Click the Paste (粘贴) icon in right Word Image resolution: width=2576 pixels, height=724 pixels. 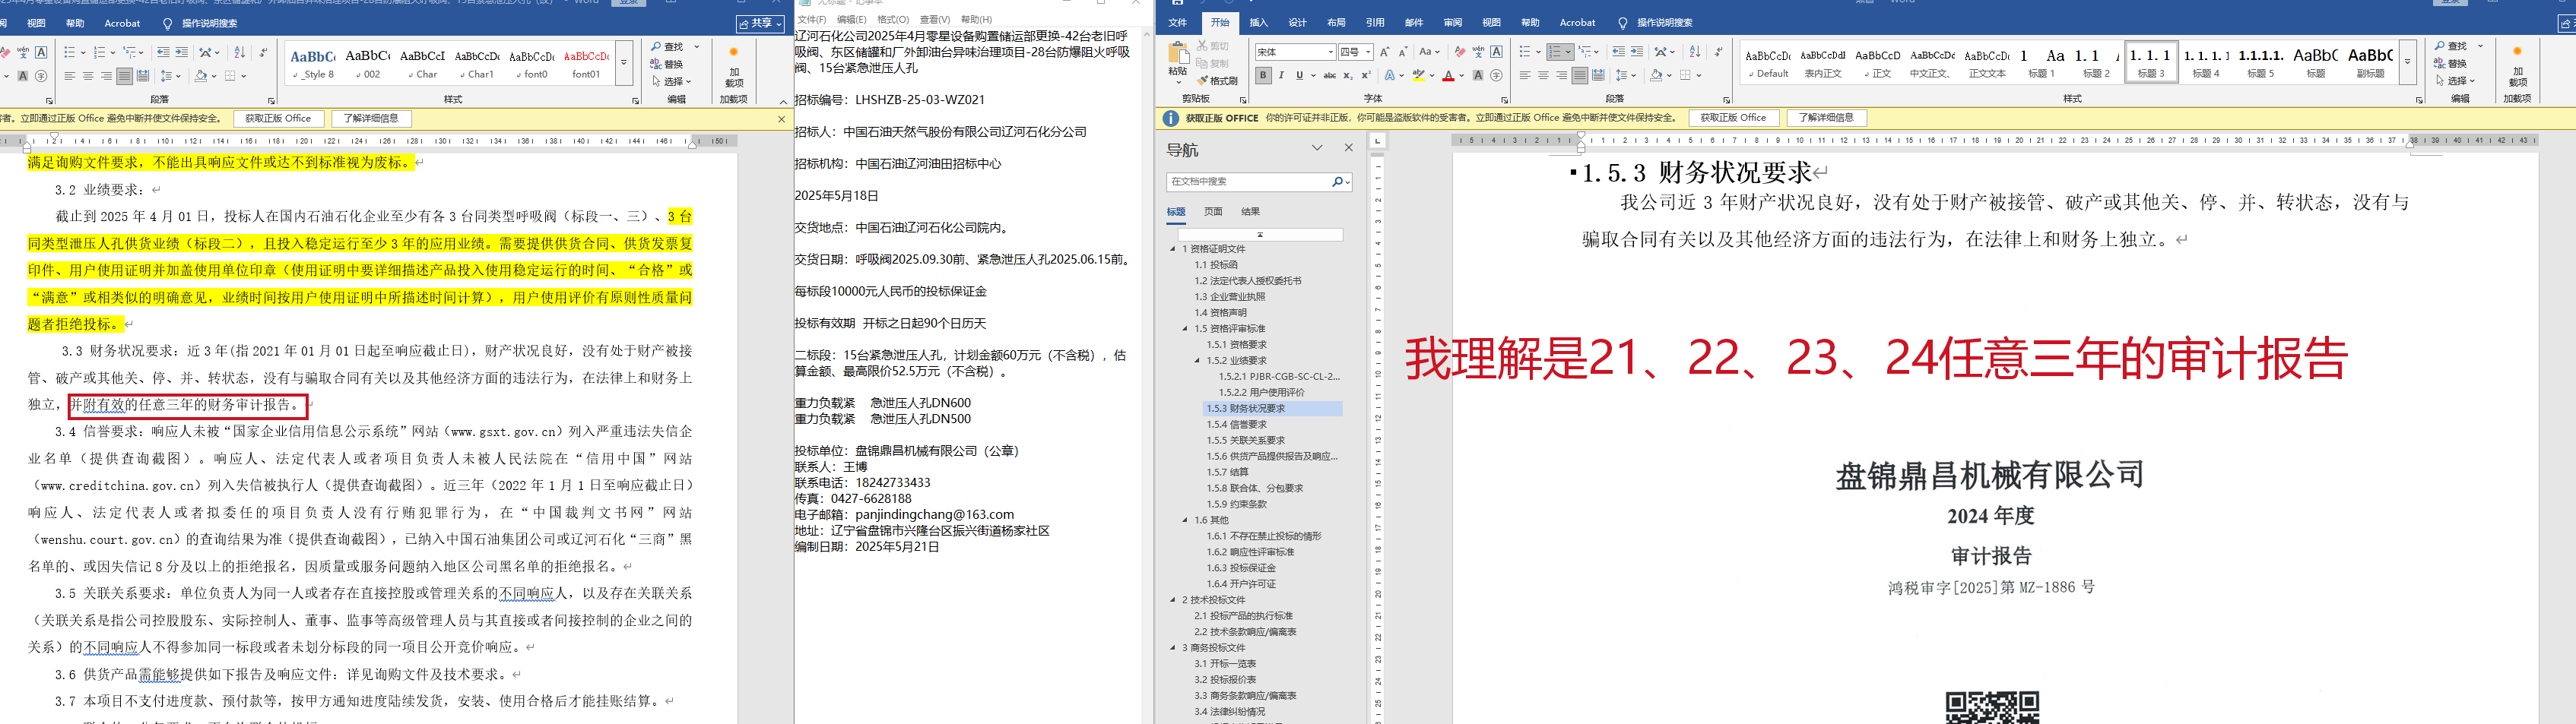pos(1178,53)
